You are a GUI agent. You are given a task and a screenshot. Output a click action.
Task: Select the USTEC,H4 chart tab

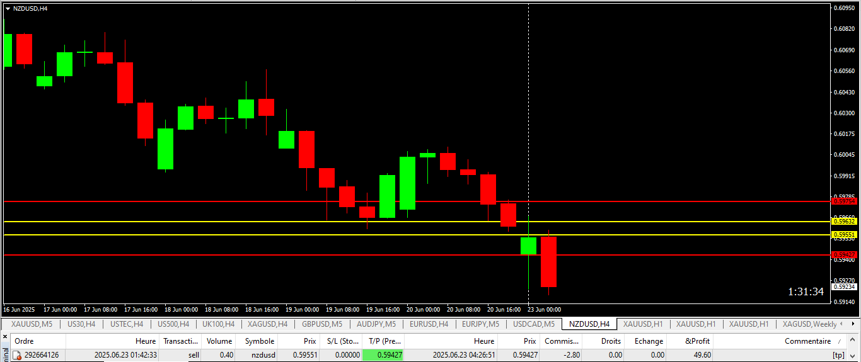click(x=127, y=324)
